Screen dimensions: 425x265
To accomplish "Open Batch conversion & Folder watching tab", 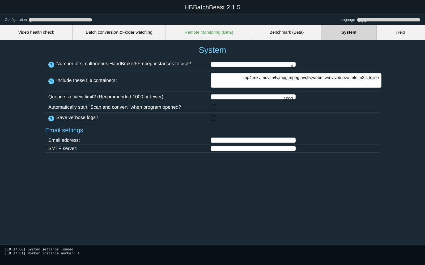I will [x=119, y=32].
